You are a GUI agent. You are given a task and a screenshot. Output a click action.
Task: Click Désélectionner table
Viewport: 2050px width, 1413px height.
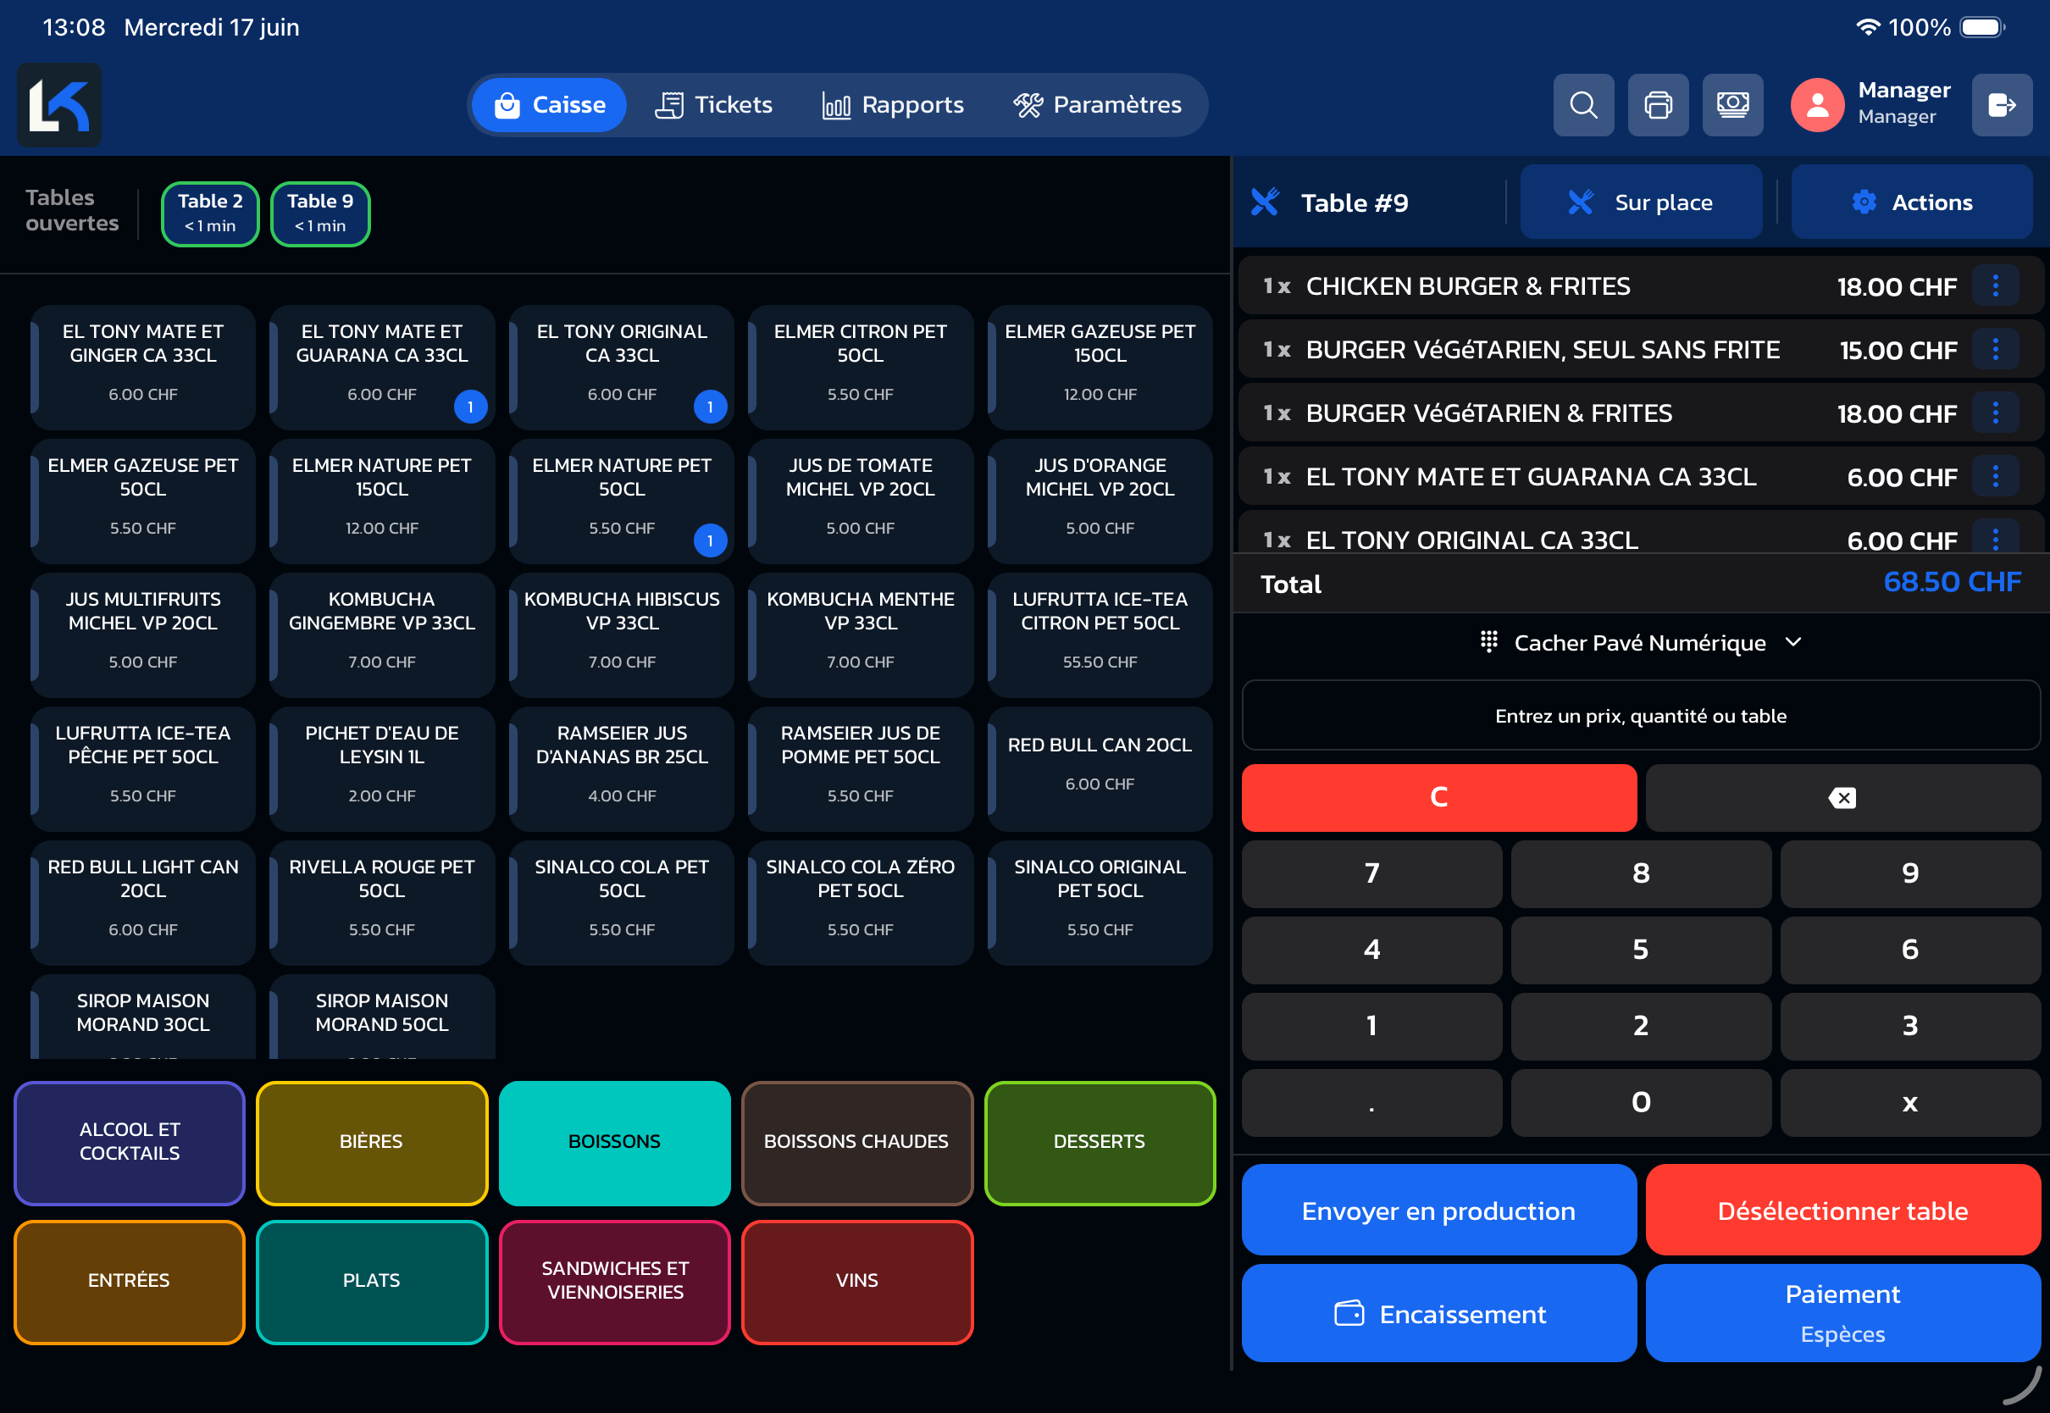1842,1211
